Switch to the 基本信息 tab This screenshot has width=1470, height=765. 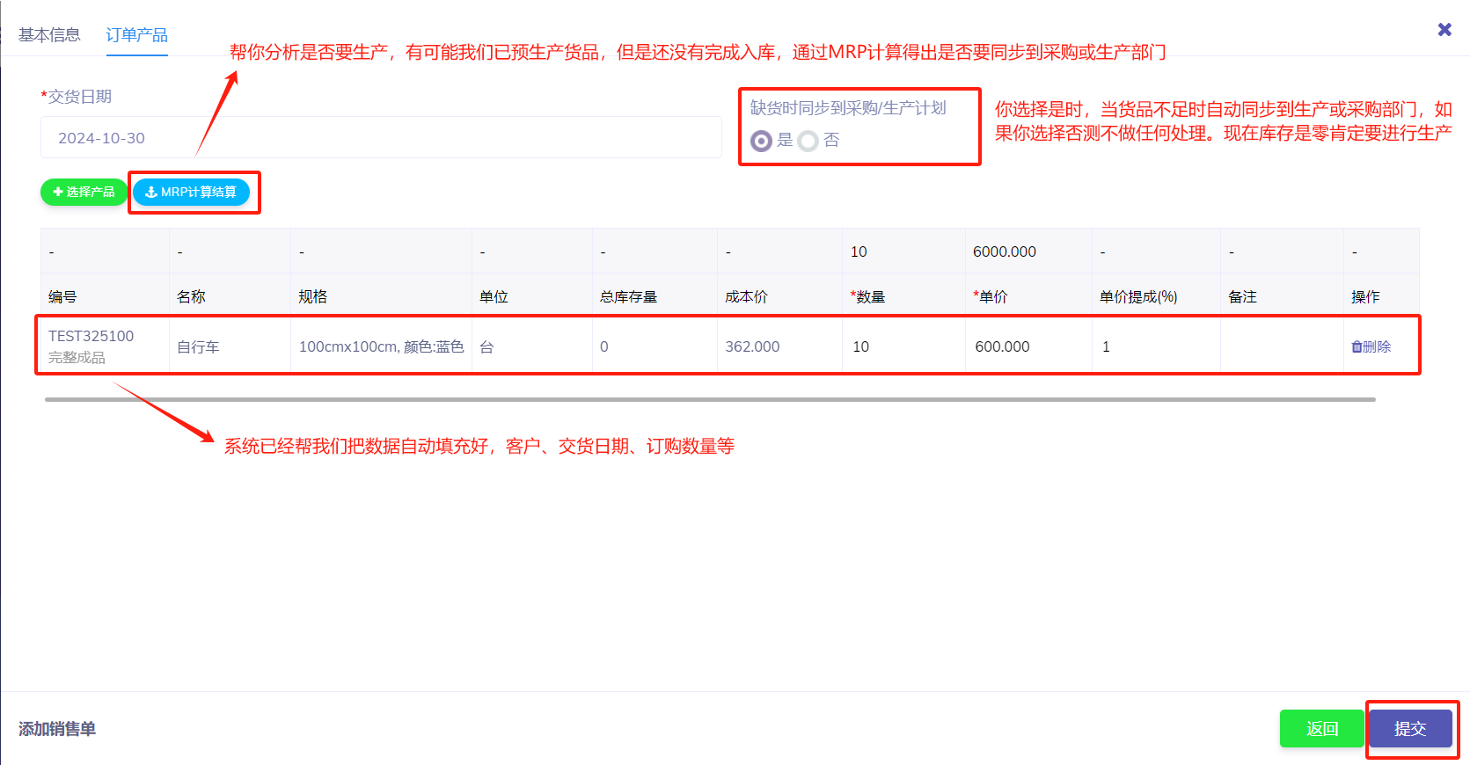pos(49,35)
